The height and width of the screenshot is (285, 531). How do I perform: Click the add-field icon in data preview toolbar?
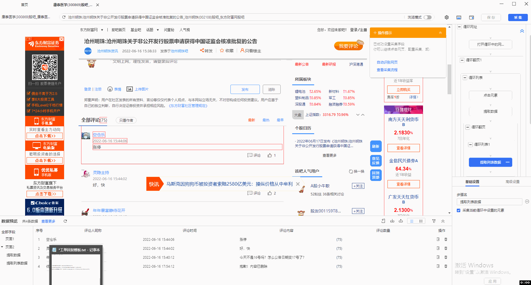(383, 221)
